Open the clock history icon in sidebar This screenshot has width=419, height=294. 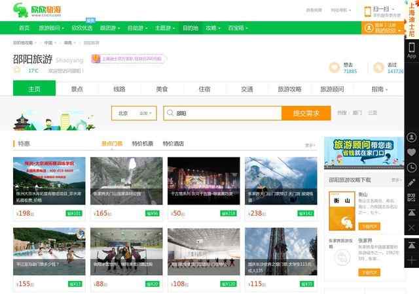pyautogui.click(x=411, y=167)
